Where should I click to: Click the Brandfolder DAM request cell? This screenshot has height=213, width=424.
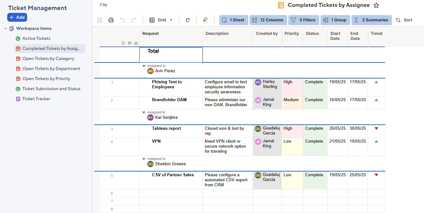pos(171,103)
